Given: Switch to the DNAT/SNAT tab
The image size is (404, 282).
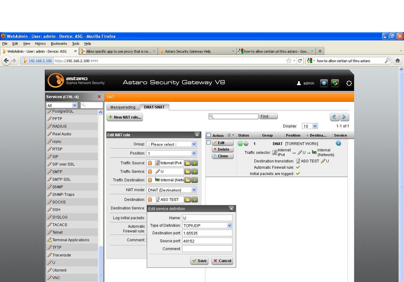Looking at the screenshot, I should (x=154, y=107).
